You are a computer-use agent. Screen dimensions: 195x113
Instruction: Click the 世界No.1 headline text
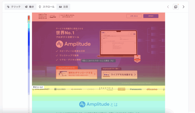(65, 33)
